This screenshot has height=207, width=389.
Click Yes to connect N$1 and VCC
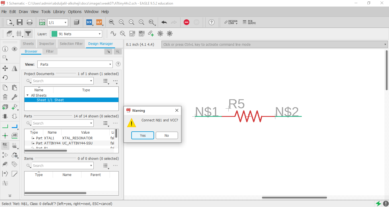pos(143,135)
